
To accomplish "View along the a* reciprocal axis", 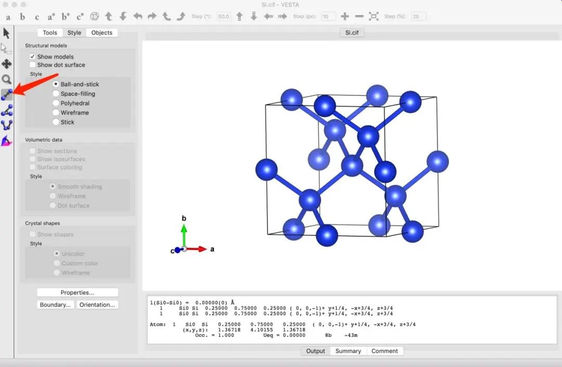I will [x=51, y=17].
